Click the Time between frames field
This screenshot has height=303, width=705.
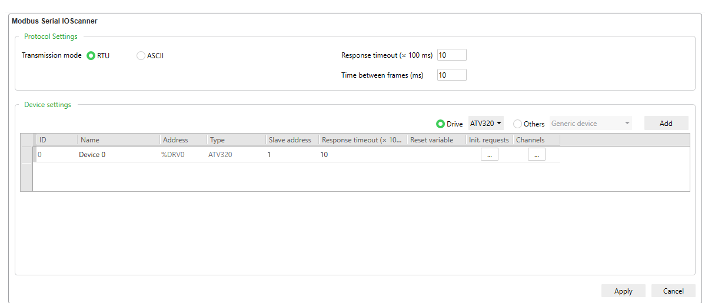coord(451,75)
